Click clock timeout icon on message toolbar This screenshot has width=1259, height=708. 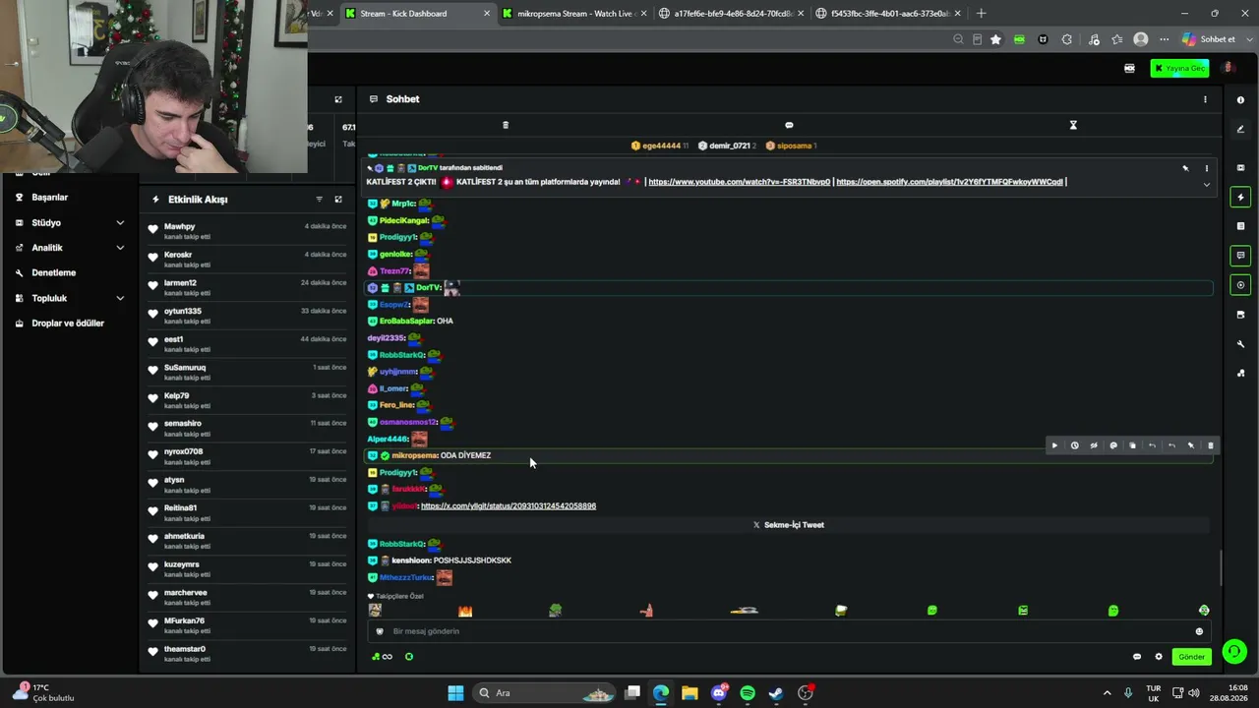1074,445
